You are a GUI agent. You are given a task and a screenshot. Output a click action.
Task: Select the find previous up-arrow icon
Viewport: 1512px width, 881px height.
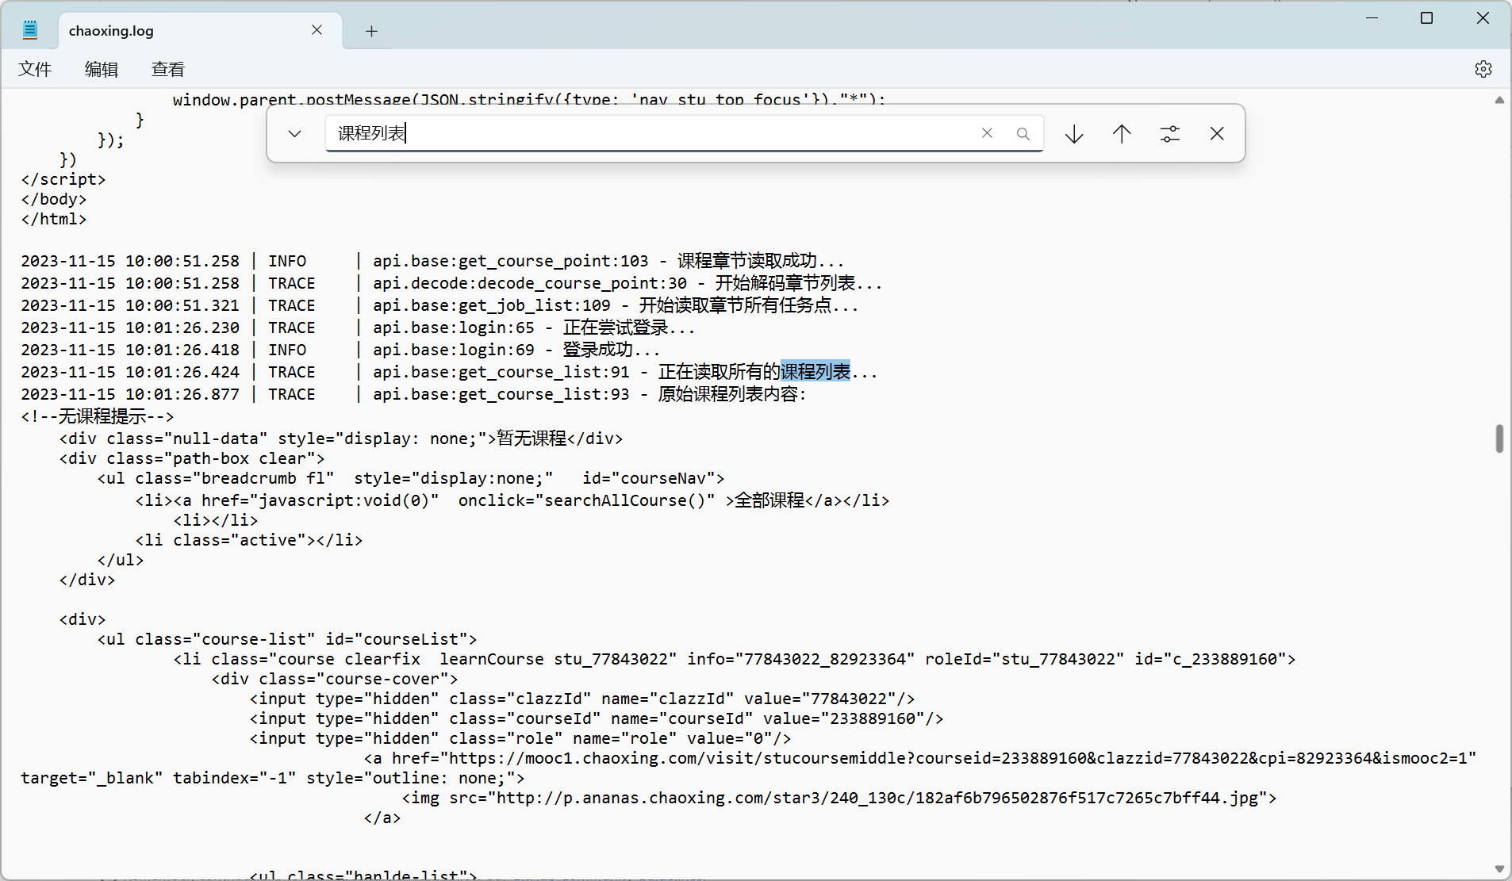(1122, 133)
